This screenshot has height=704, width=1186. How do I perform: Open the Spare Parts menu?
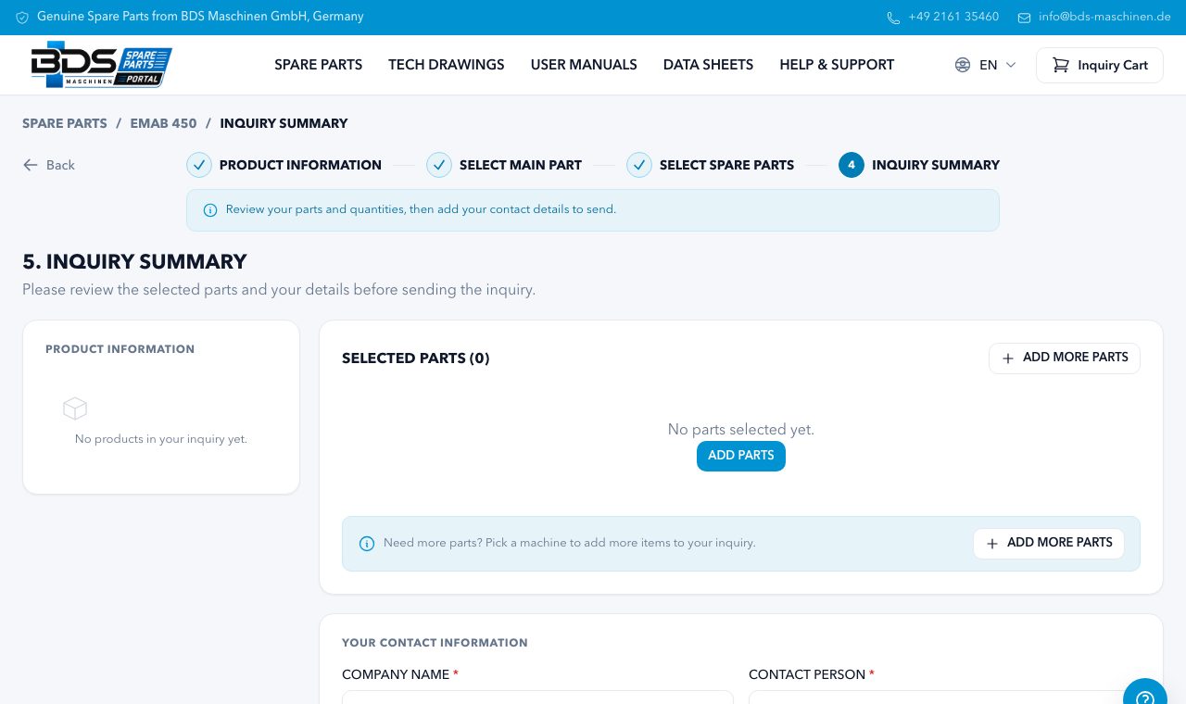319,65
